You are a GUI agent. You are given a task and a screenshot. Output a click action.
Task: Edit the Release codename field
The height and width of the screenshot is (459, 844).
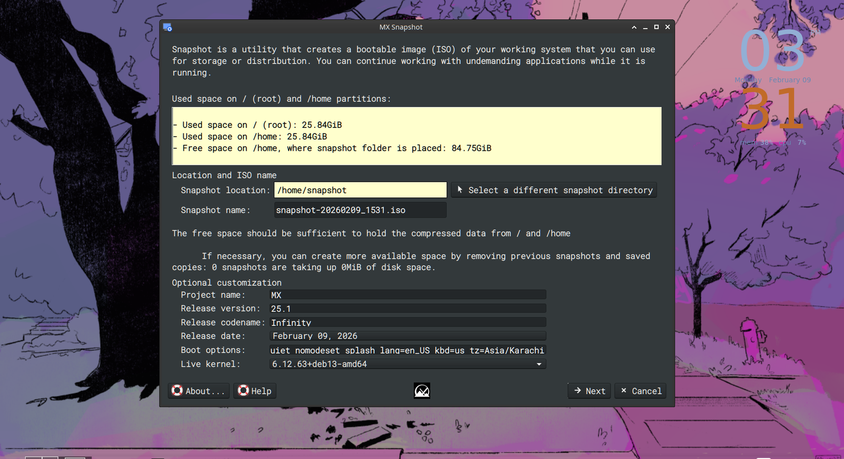pos(408,323)
